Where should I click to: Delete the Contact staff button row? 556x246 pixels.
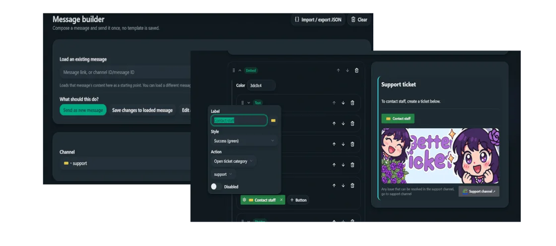(x=352, y=185)
